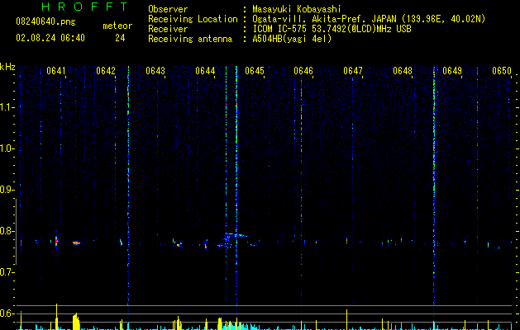Viewport: 520px width, 330px height.
Task: Click the A504HB(yagi 4el) antenna text
Action: coord(292,39)
